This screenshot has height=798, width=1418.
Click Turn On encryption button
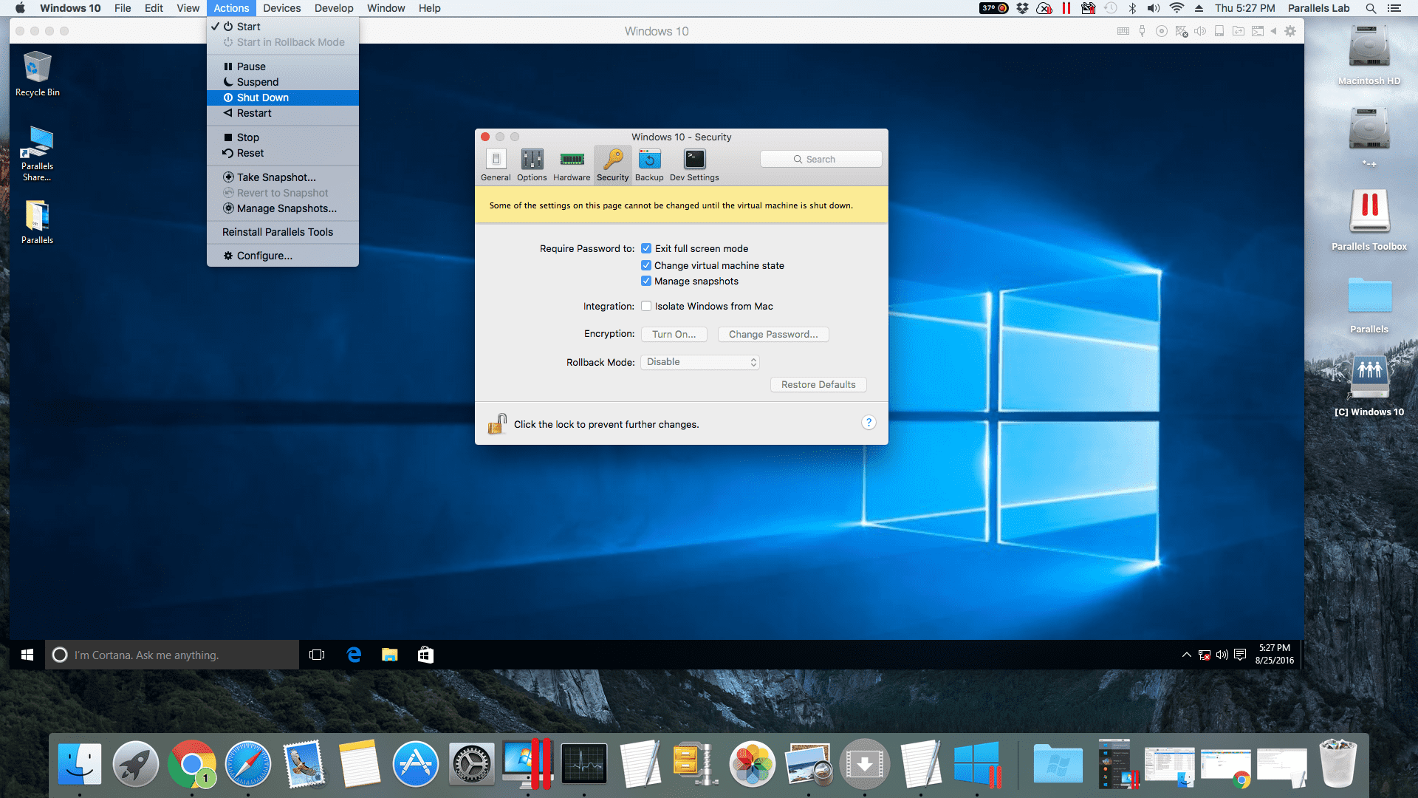[674, 333]
